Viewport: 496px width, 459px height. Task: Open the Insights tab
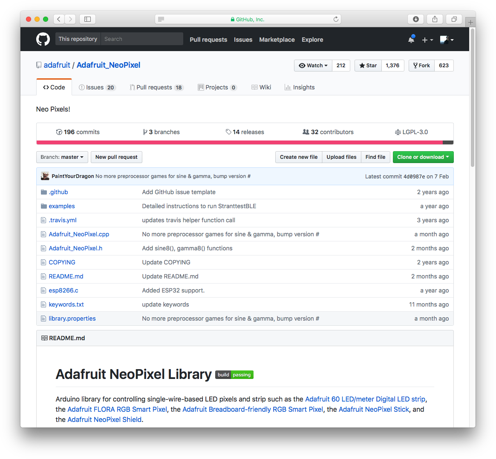click(x=300, y=87)
